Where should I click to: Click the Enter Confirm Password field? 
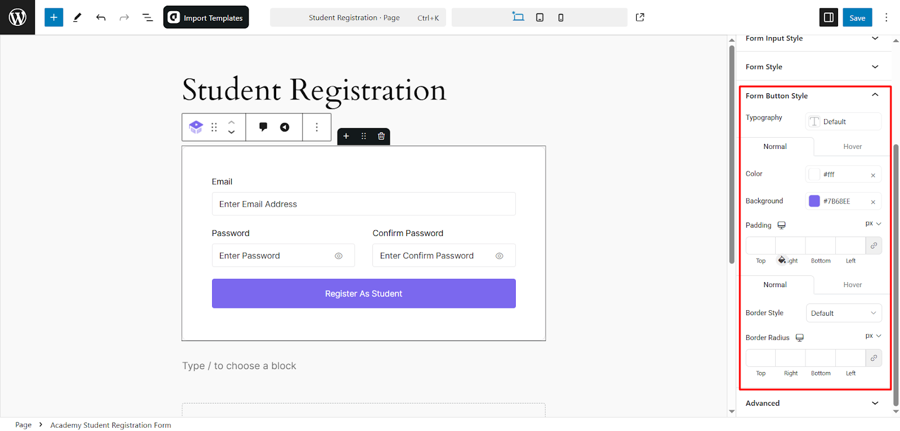(x=444, y=256)
